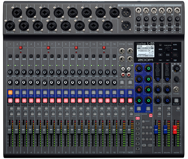Click the headphone VOLUME knob
The width and height of the screenshot is (188, 159).
(176, 79)
